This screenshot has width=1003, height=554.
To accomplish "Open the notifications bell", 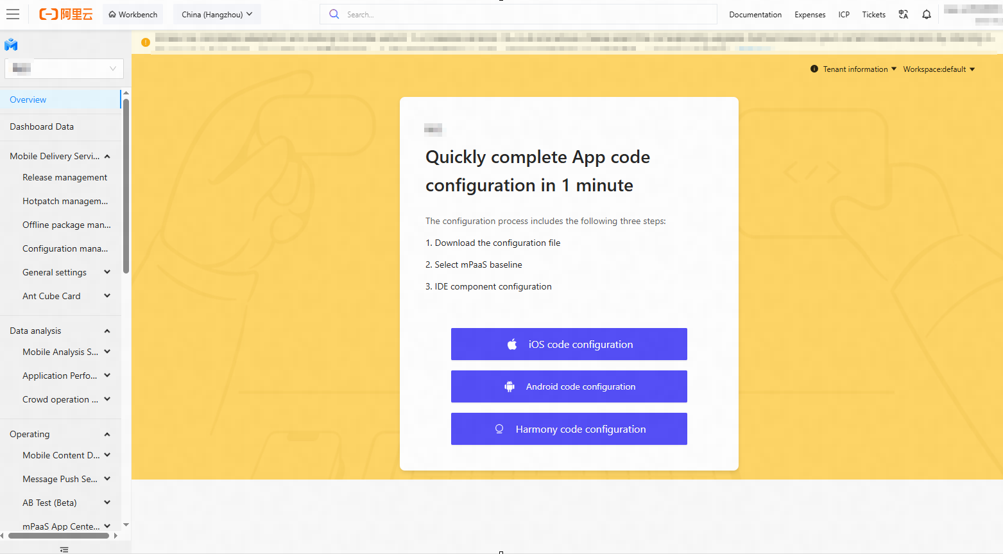I will click(x=927, y=14).
